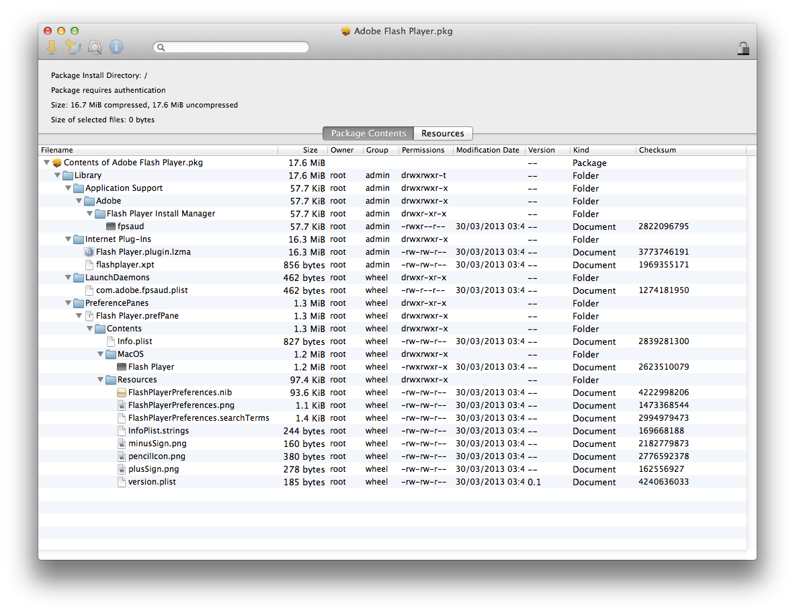Viewport: 795px width, 613px height.
Task: Collapse the Application Support folder triangle
Action: tap(68, 188)
